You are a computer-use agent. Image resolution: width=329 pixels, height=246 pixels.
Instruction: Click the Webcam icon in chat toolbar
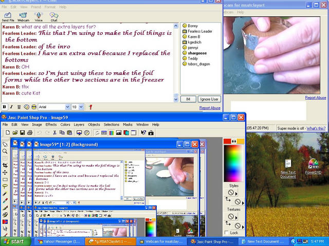tap(23, 17)
